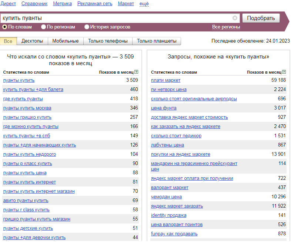This screenshot has height=242, width=291.
Task: Clear the search field with the X icon
Action: click(235, 18)
